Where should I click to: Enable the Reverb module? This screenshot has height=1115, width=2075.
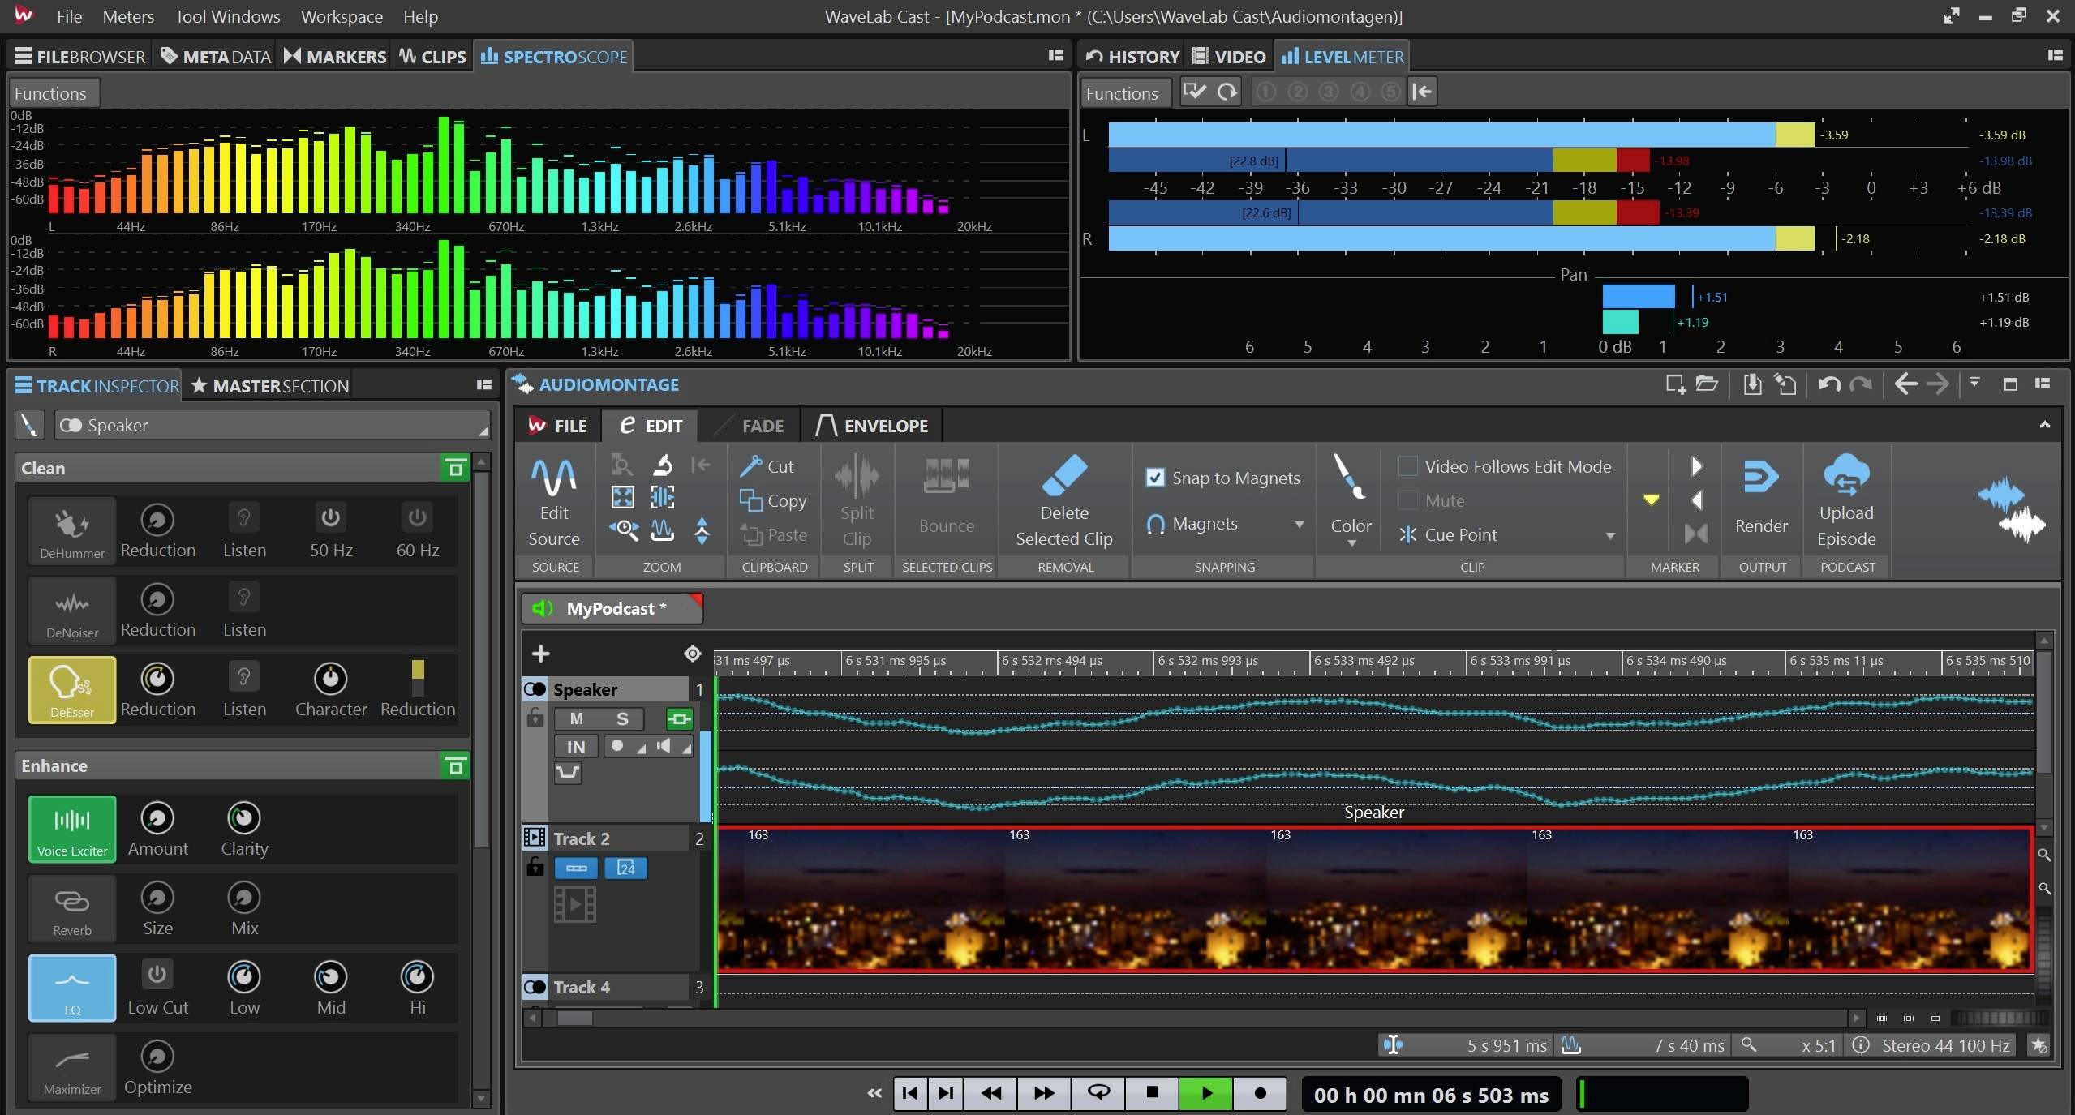72,908
